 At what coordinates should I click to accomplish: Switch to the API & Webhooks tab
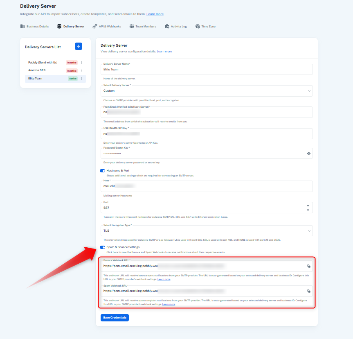click(107, 26)
